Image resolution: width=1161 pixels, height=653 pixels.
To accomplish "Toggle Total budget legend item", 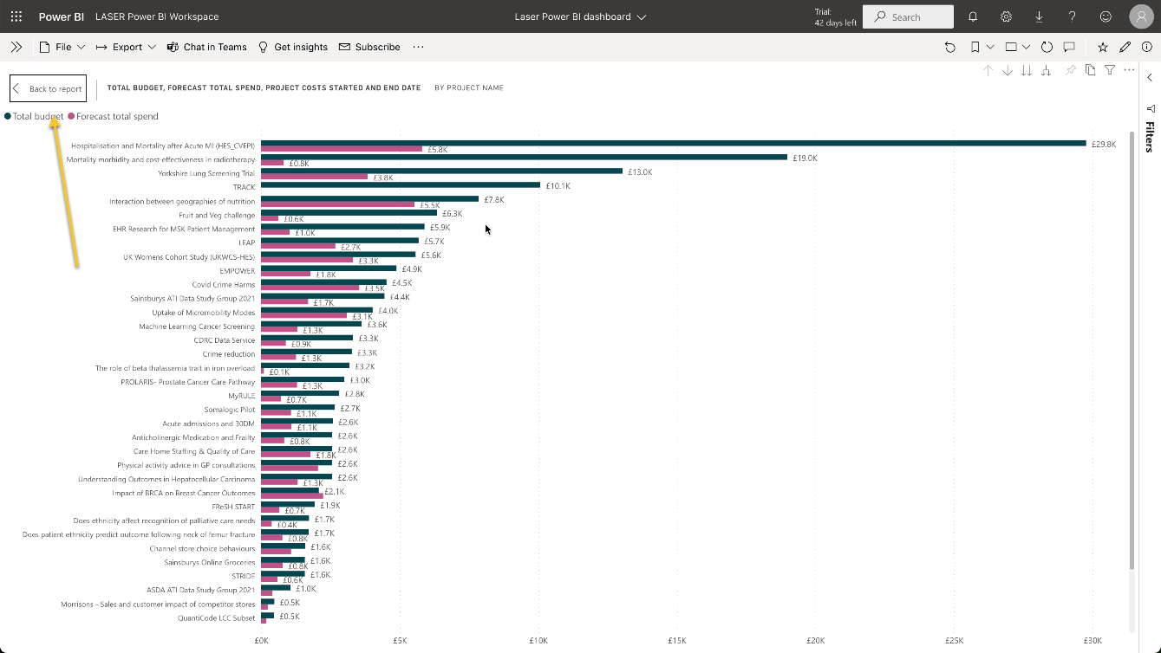I will point(35,116).
